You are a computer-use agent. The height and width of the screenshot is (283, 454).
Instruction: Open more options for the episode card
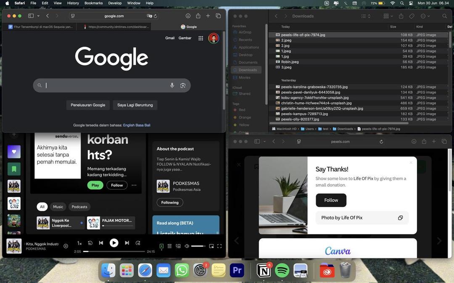pos(134,185)
